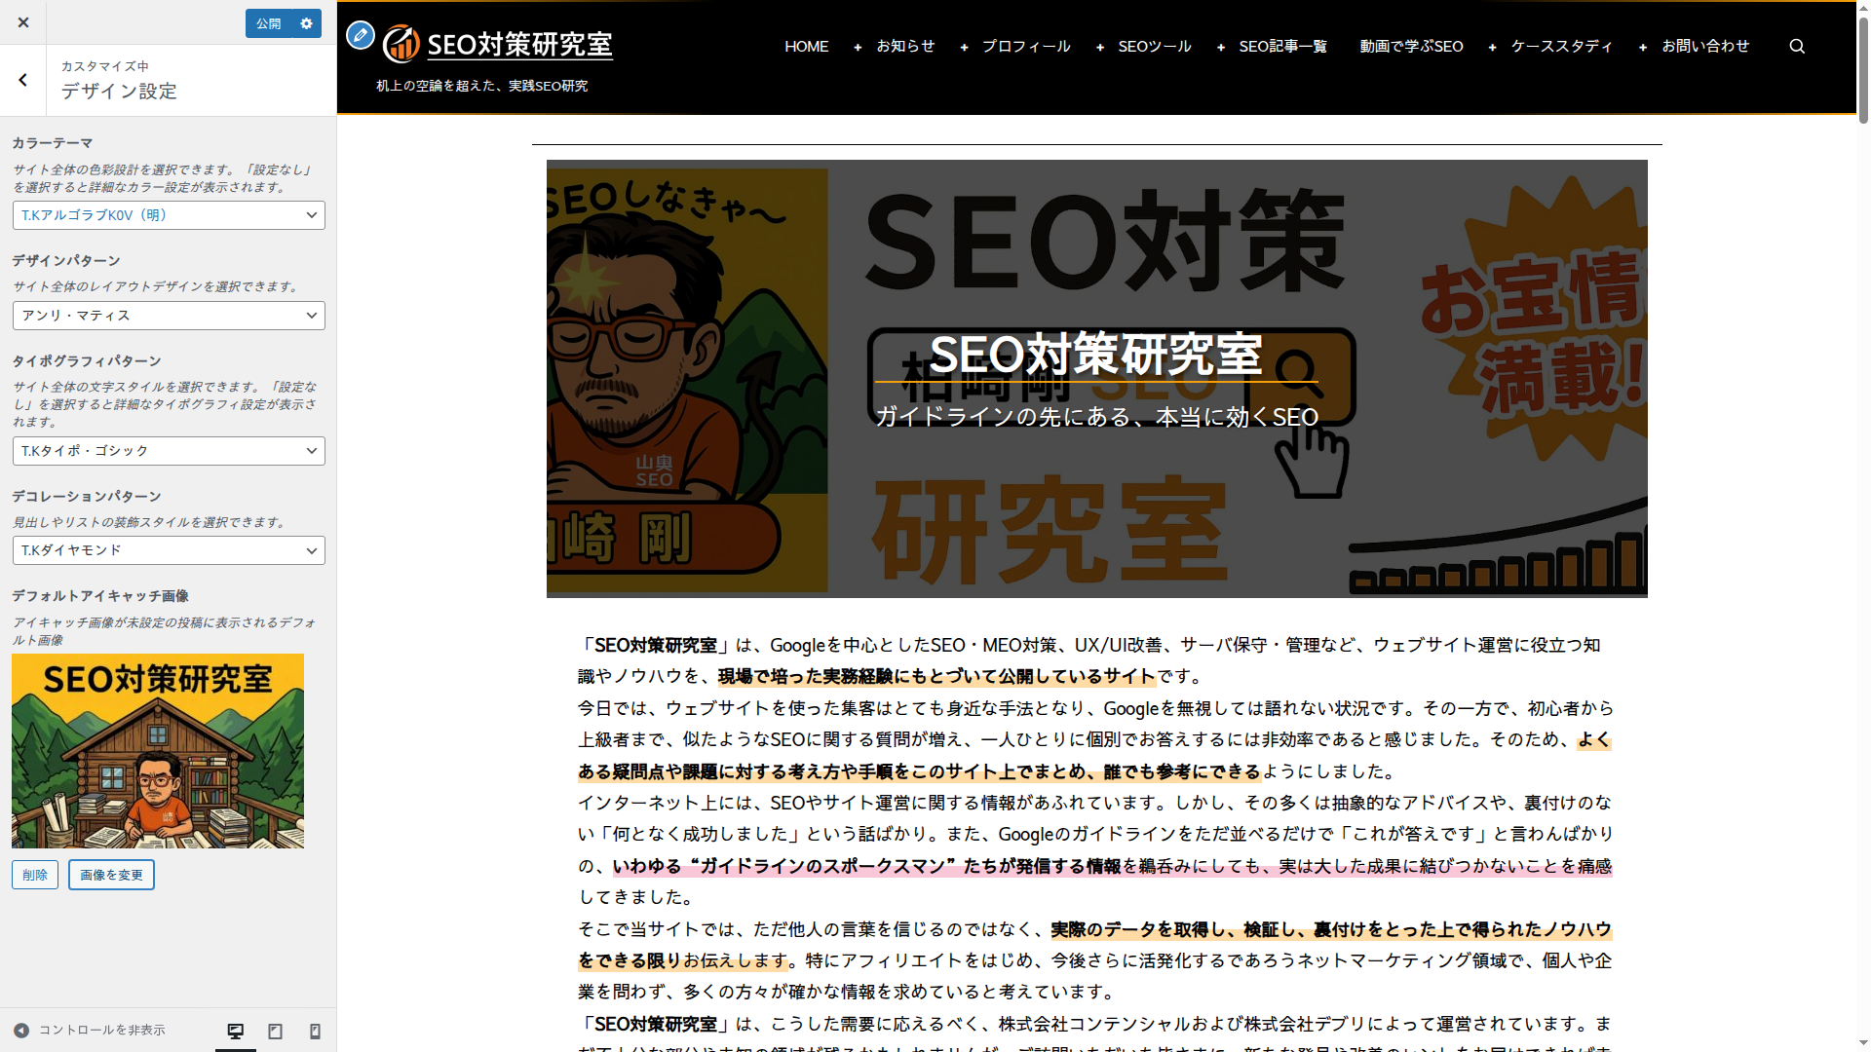1871x1052 pixels.
Task: Go back using the left chevron arrow
Action: tap(23, 80)
